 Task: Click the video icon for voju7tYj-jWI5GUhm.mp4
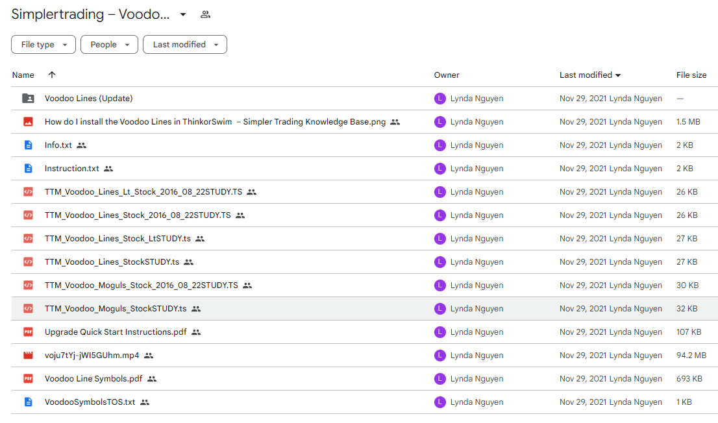point(28,356)
